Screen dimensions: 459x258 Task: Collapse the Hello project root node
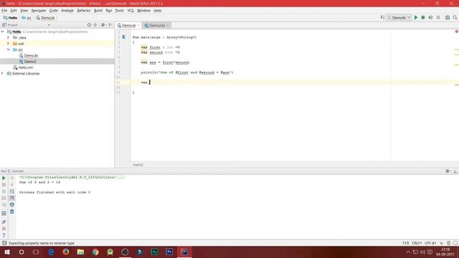(x=2, y=32)
